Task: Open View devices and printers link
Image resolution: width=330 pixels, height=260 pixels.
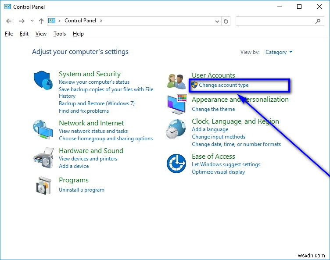Action: click(x=88, y=159)
